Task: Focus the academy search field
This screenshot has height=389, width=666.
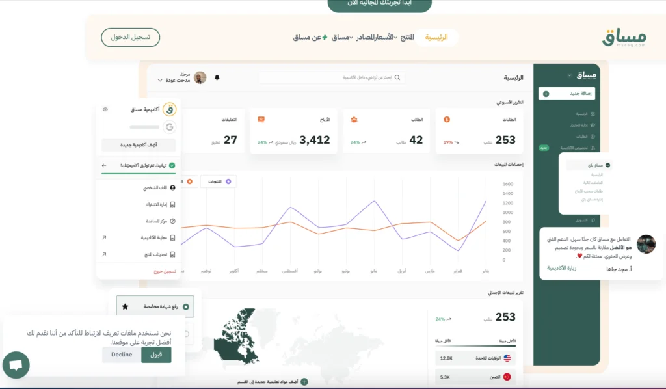Action: (x=331, y=77)
